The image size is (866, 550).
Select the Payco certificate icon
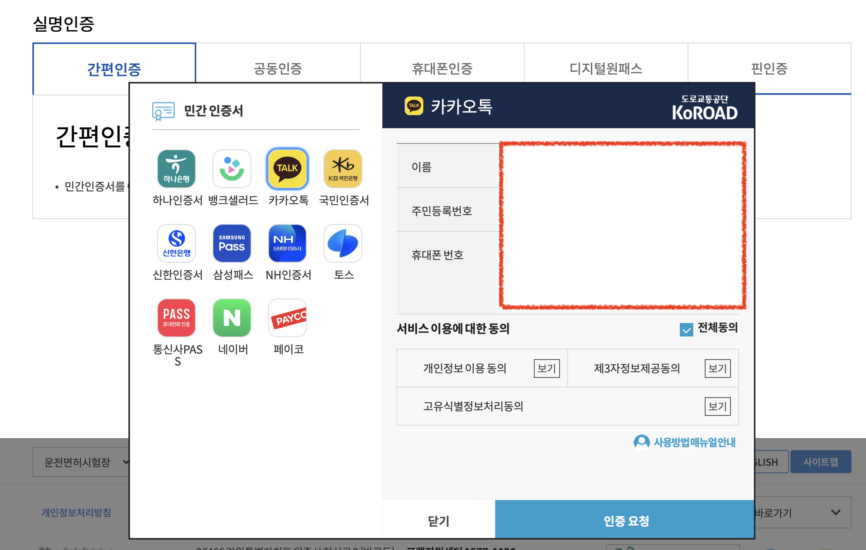[287, 317]
